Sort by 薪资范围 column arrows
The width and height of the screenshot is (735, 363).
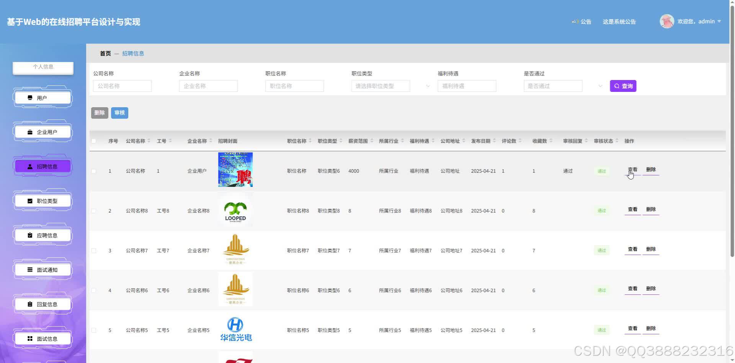click(x=372, y=141)
